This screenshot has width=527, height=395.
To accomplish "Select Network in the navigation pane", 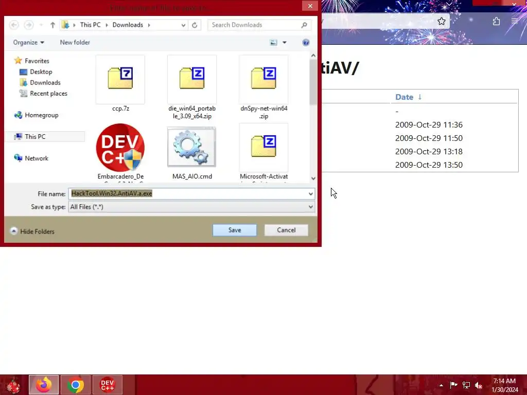I will pos(37,158).
